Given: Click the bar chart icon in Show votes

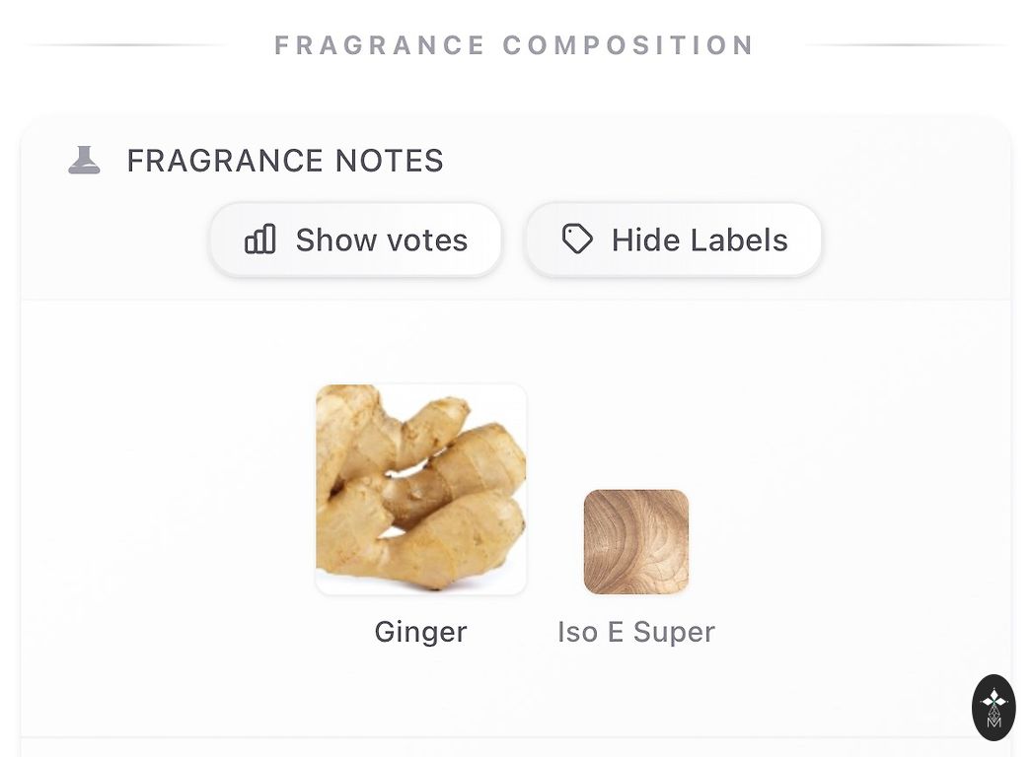Looking at the screenshot, I should [x=260, y=240].
